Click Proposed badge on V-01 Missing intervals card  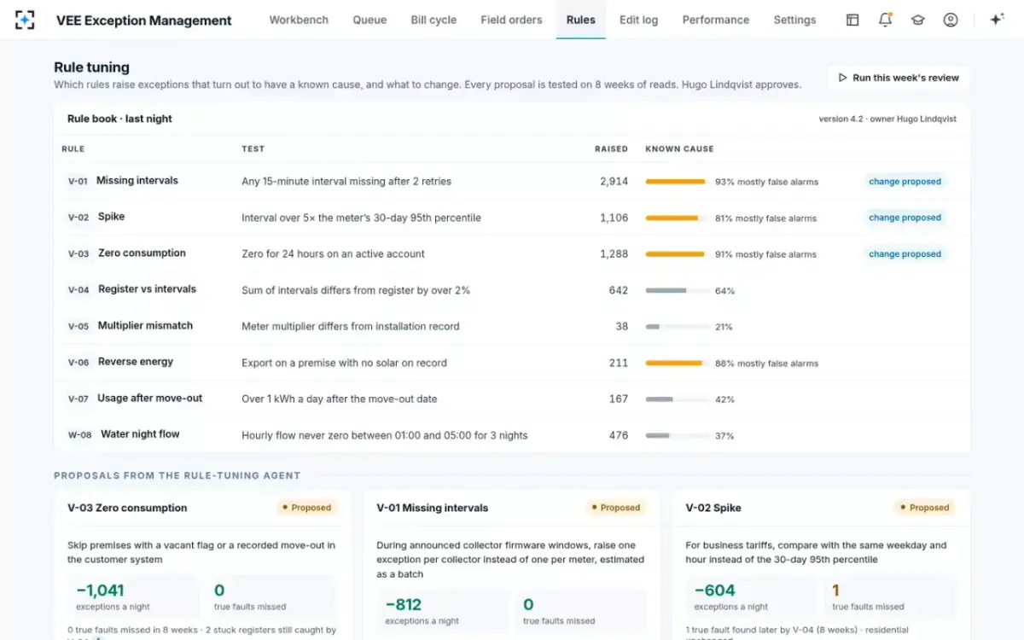tap(616, 508)
